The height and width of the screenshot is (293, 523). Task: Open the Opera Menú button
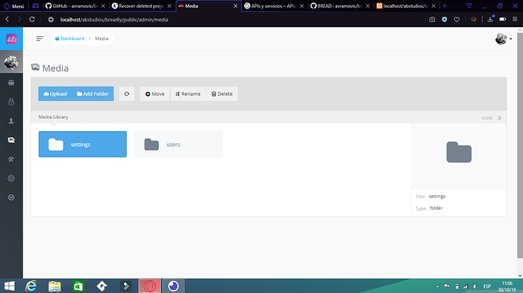tap(14, 6)
